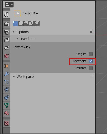Open the Modifiers wrench tab
This screenshot has height=134, width=107.
point(7,74)
